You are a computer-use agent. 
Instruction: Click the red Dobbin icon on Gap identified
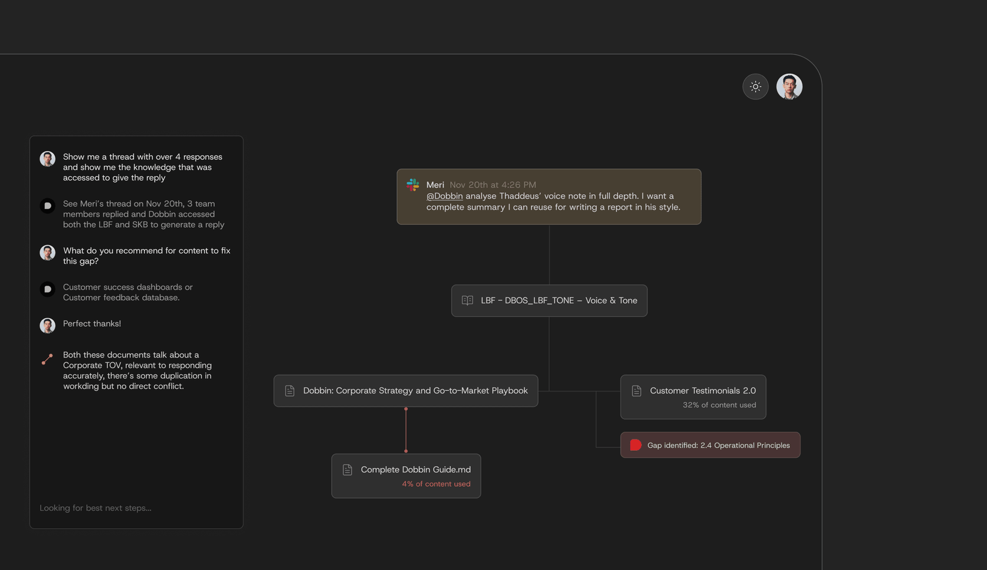[x=635, y=445]
